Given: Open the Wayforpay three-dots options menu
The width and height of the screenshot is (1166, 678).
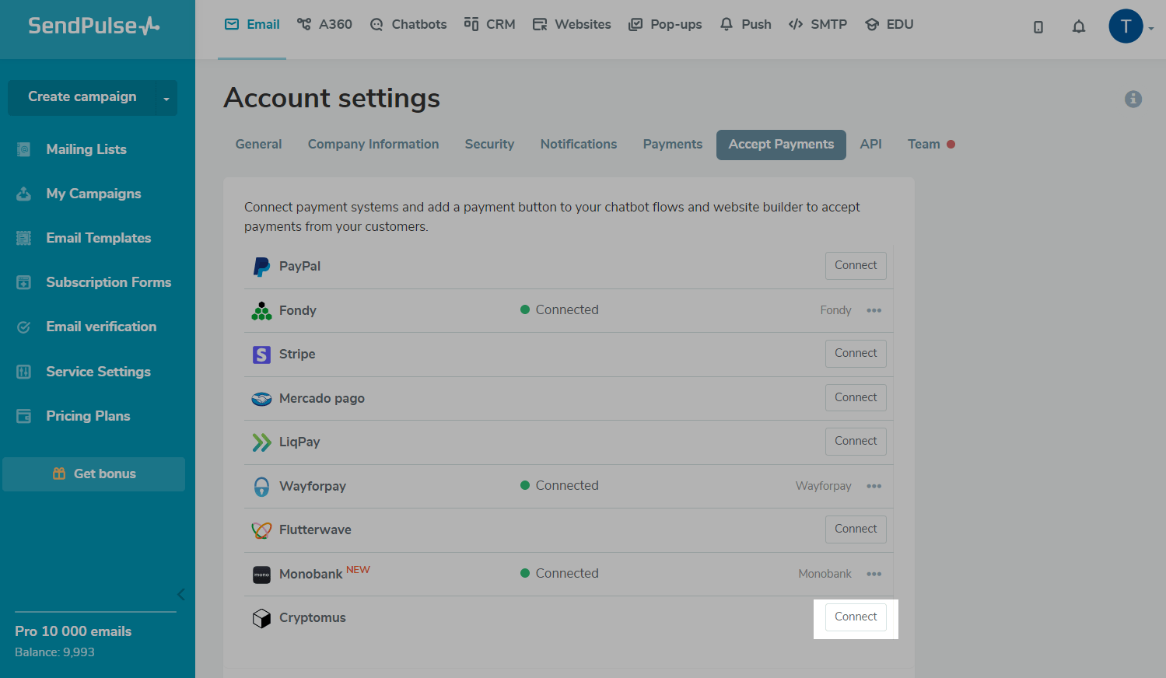Looking at the screenshot, I should (x=874, y=486).
